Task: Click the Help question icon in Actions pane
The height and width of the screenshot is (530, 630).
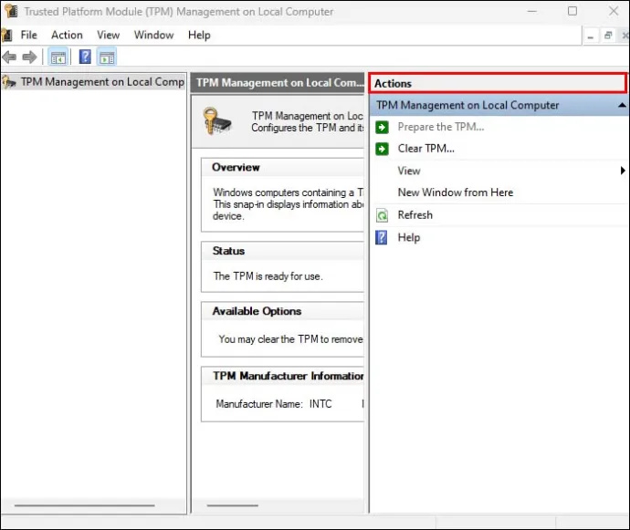Action: coord(382,238)
